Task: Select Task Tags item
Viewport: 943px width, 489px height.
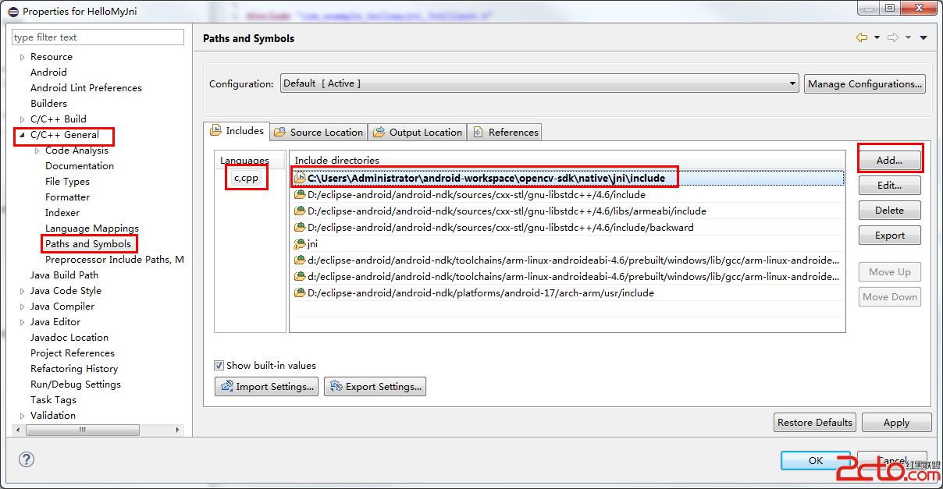Action: pos(53,400)
